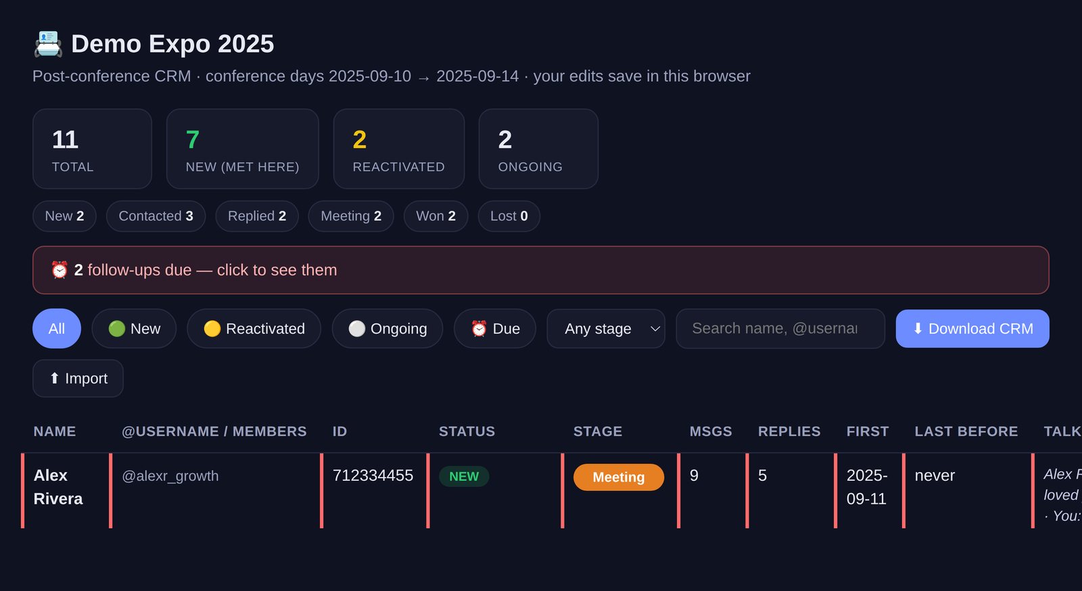Select the New 2 stage pill
The height and width of the screenshot is (591, 1082).
[64, 216]
